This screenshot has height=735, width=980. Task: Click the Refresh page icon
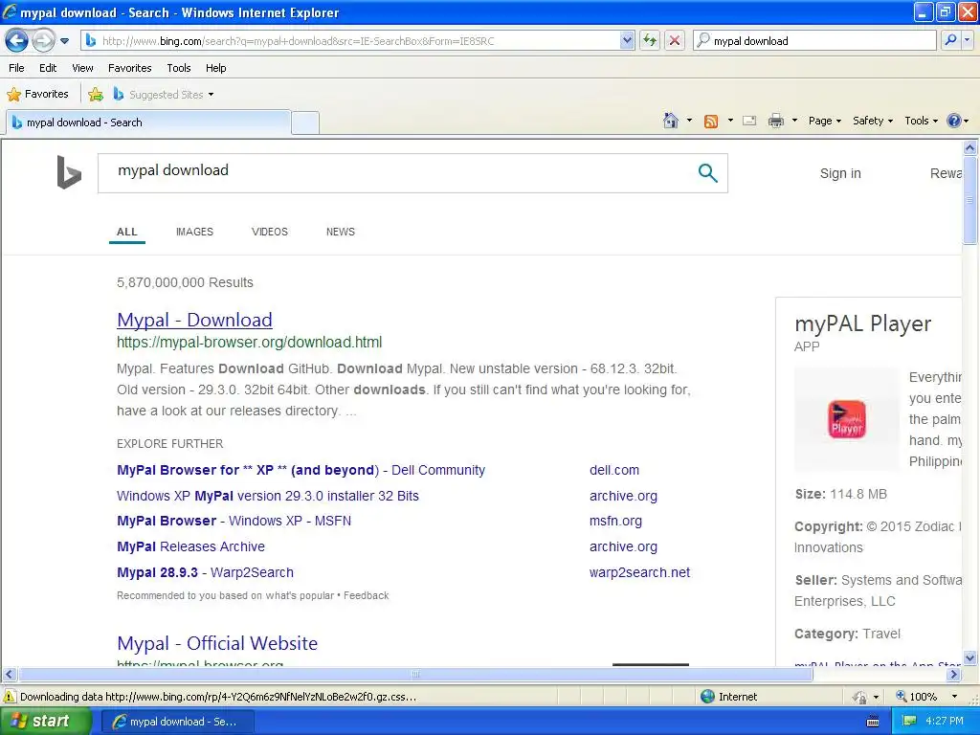coord(650,40)
